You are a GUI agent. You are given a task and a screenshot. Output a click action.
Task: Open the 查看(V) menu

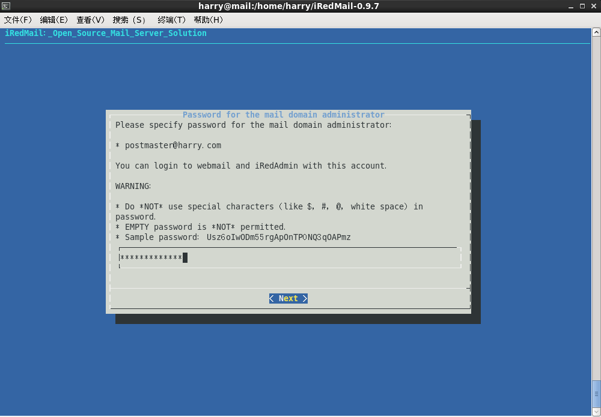(x=91, y=20)
